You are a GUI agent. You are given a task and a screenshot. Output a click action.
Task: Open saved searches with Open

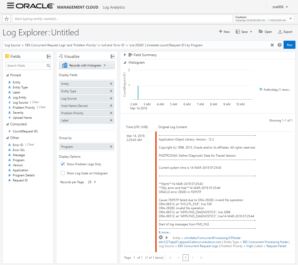tap(265, 32)
